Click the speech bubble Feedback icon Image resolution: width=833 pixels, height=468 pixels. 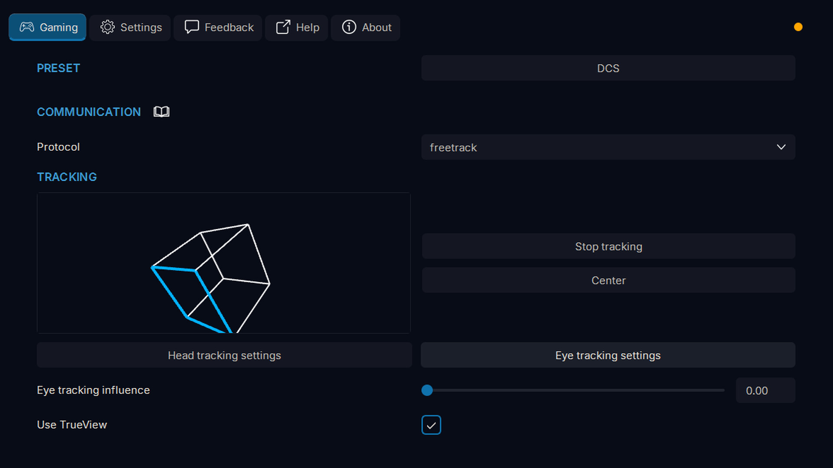click(x=191, y=27)
